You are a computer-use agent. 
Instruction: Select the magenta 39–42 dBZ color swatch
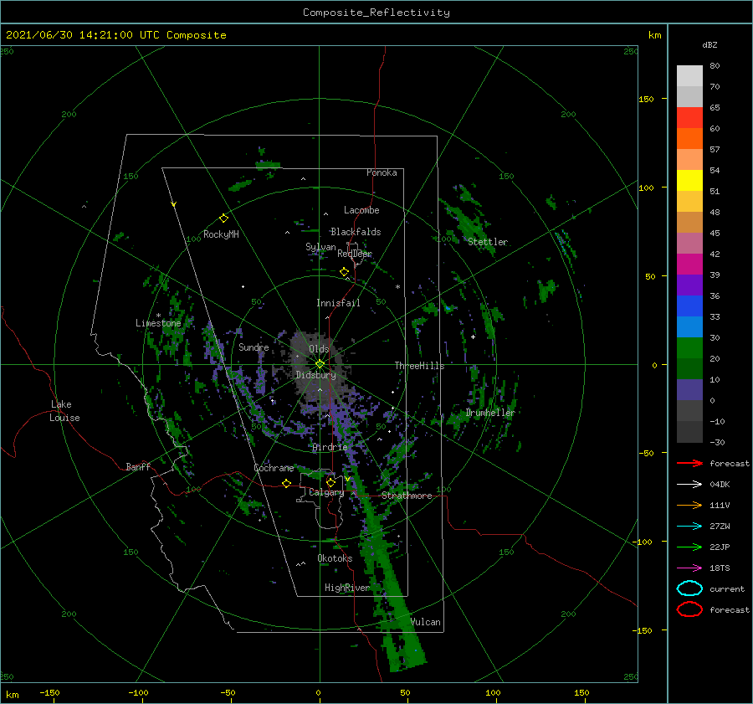pyautogui.click(x=689, y=264)
